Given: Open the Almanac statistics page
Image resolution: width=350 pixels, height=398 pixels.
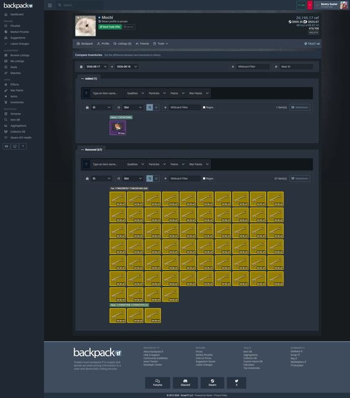Looking at the screenshot, I should (x=16, y=114).
